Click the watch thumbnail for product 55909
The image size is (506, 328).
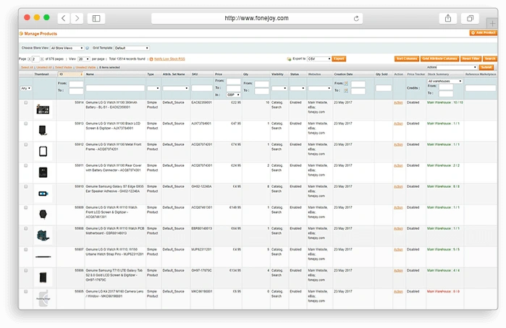coord(43,215)
